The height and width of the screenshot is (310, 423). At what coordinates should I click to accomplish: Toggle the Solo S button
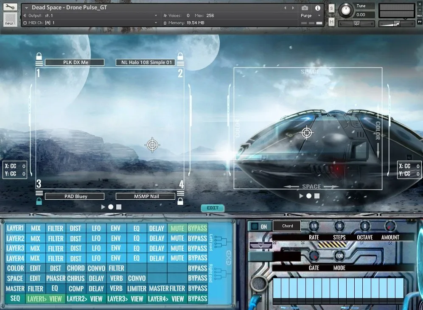(331, 8)
